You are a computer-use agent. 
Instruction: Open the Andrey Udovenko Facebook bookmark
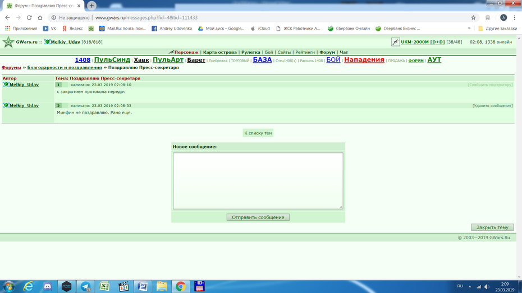point(172,29)
